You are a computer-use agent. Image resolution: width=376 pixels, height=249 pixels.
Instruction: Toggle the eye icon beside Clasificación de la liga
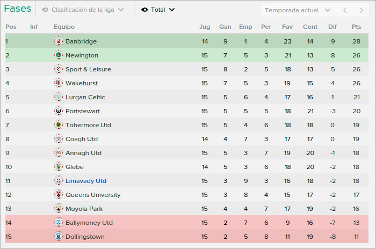point(45,10)
